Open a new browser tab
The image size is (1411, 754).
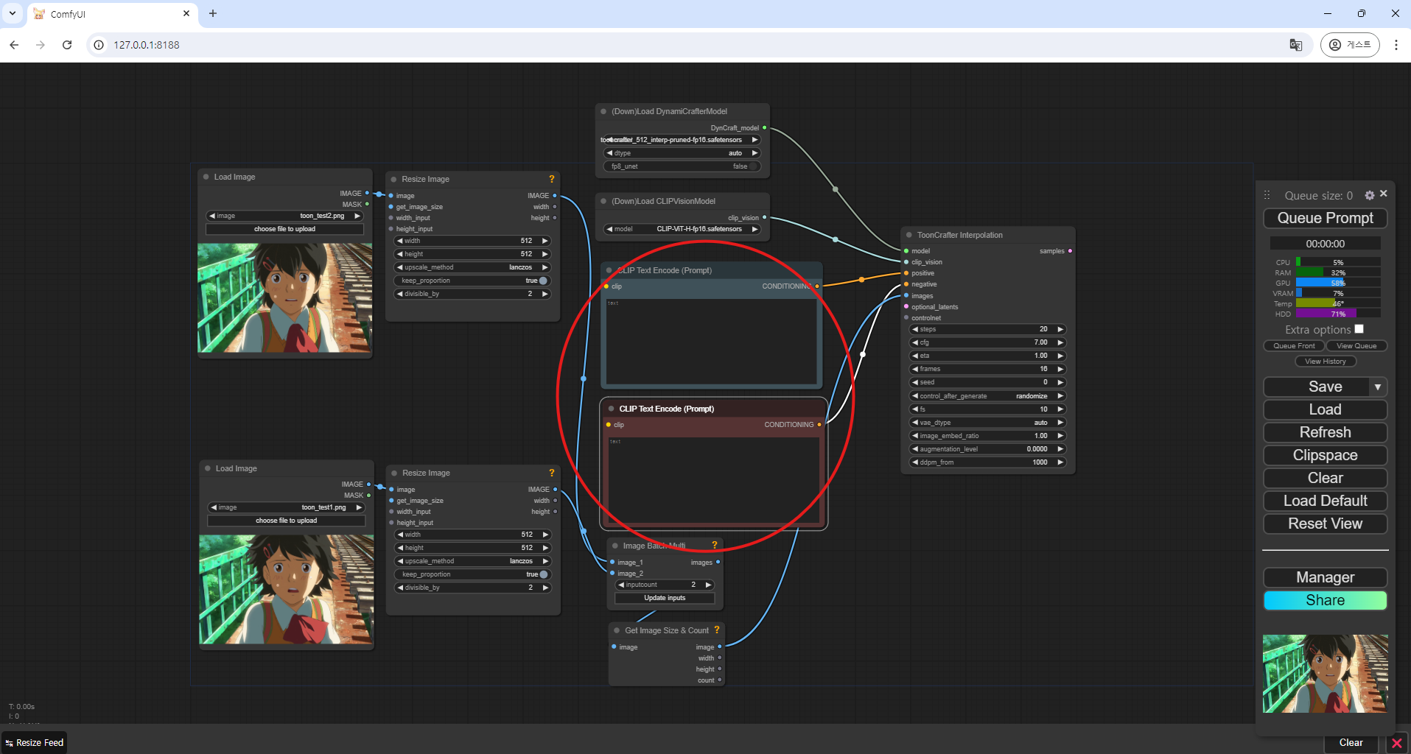213,13
